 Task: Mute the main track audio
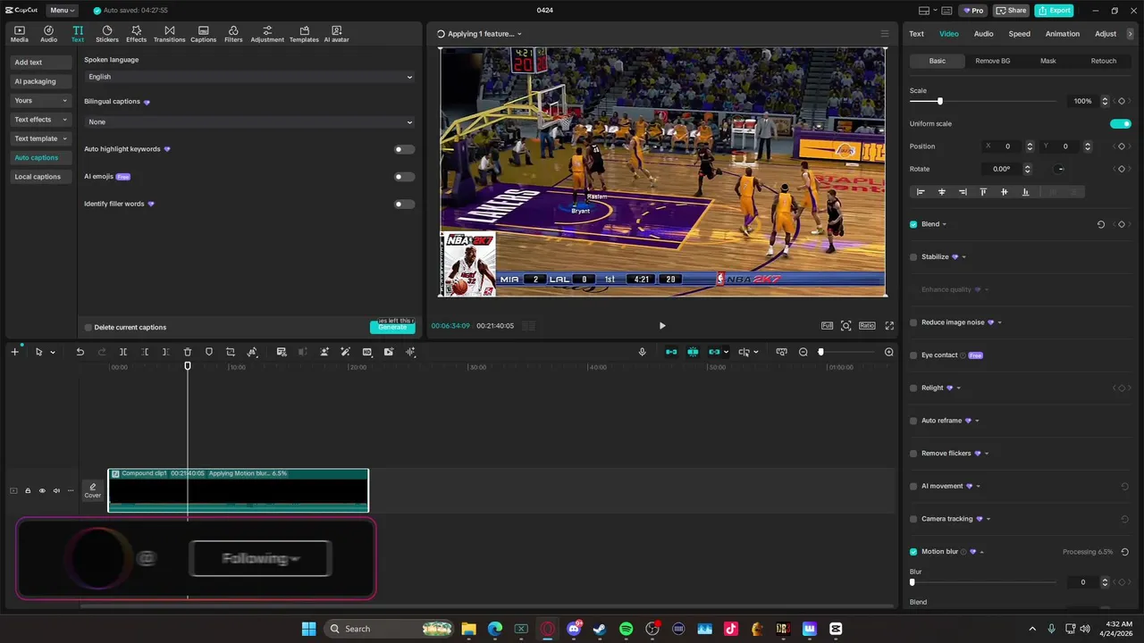[56, 490]
